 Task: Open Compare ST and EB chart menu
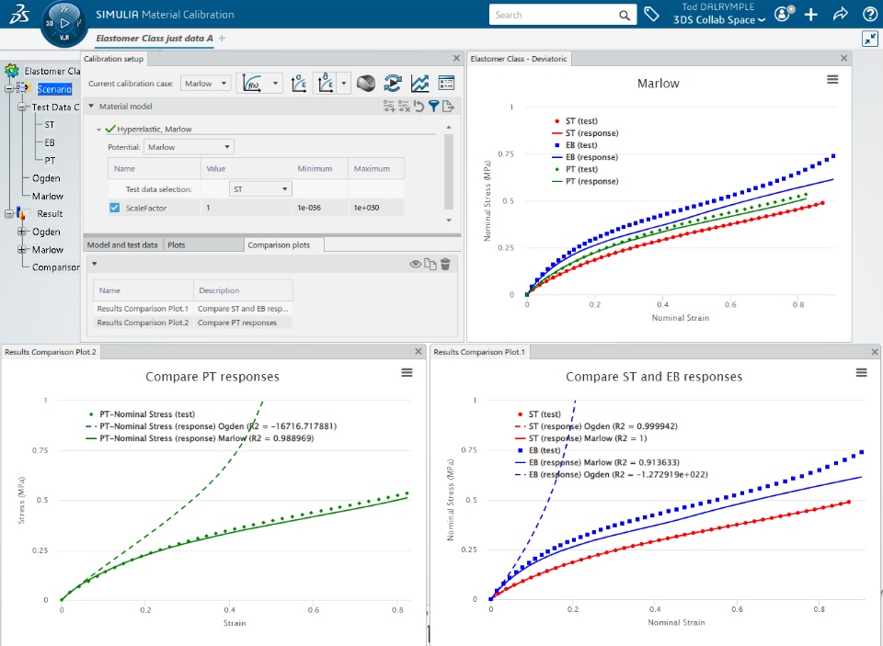(x=861, y=372)
